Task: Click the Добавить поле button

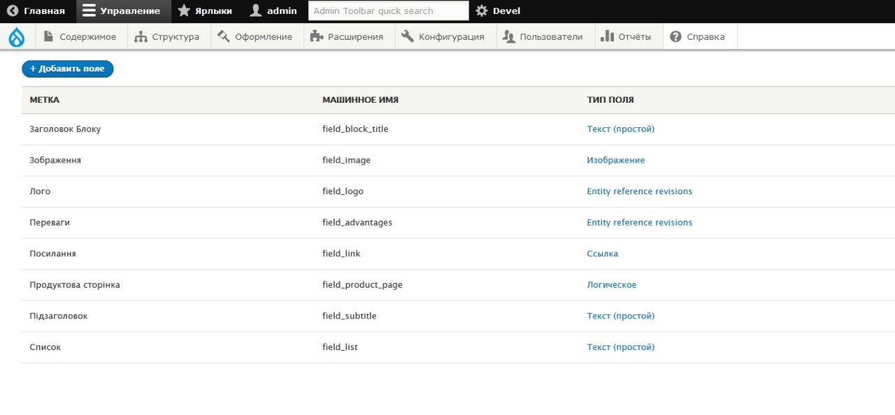Action: point(68,68)
